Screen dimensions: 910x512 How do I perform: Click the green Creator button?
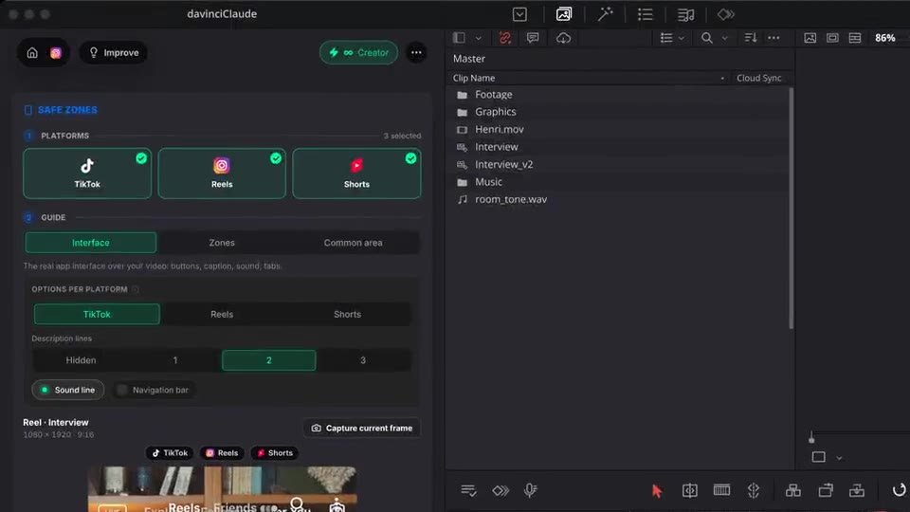358,53
